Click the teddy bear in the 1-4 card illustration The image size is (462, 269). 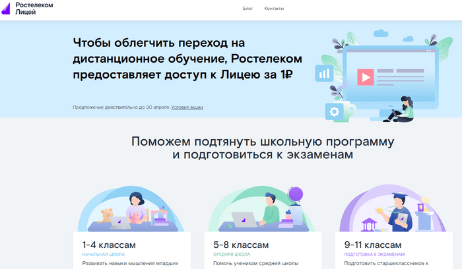point(106,216)
